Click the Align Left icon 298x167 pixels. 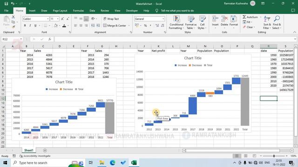coord(75,26)
